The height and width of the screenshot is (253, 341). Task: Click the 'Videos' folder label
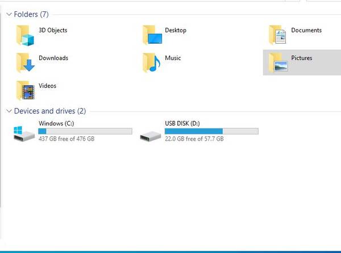point(47,86)
